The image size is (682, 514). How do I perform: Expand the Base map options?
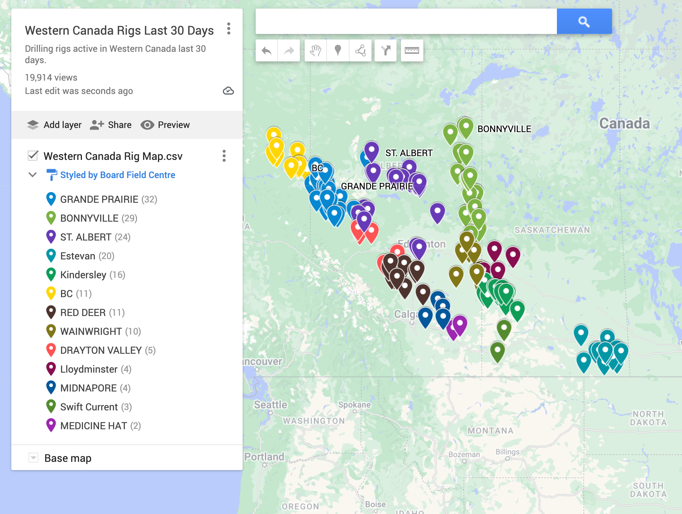[x=33, y=458]
